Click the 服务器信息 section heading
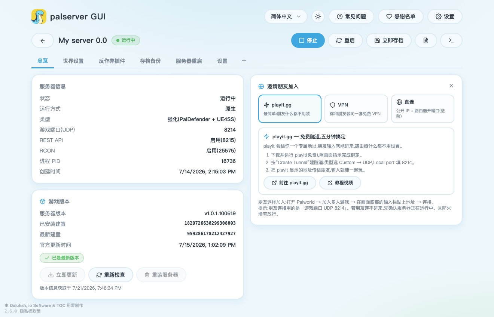This screenshot has height=317, width=494. 53,86
